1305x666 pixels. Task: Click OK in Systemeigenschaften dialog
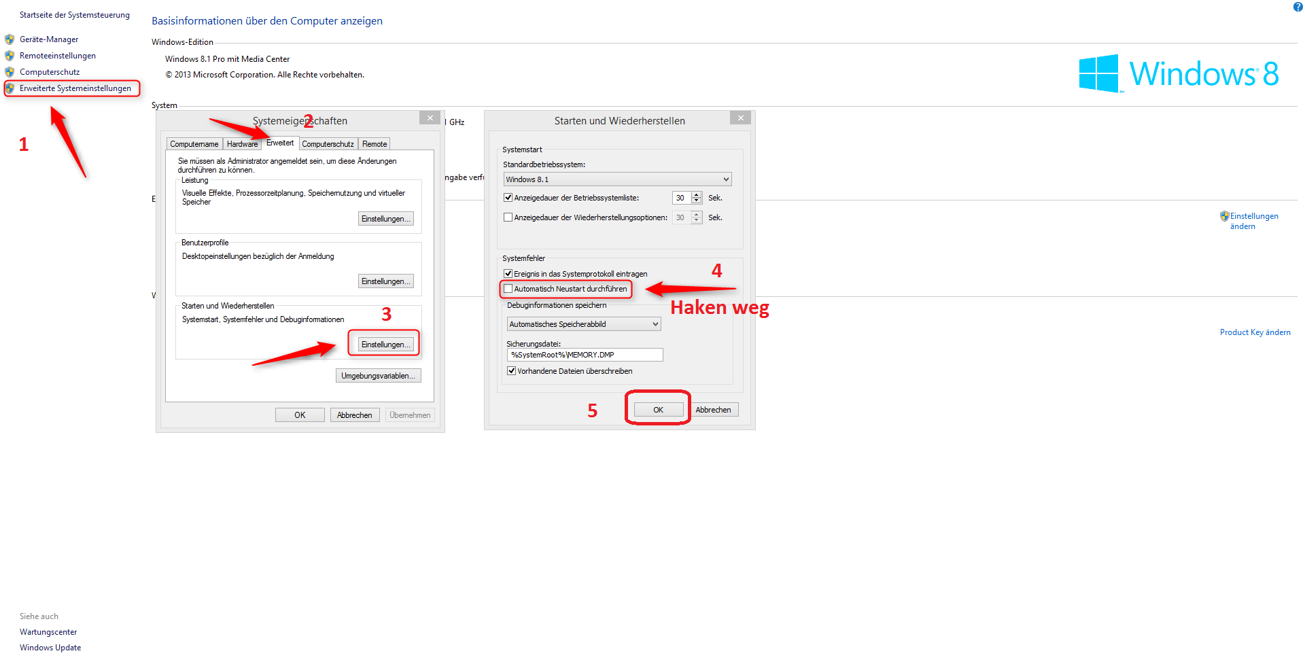coord(300,415)
